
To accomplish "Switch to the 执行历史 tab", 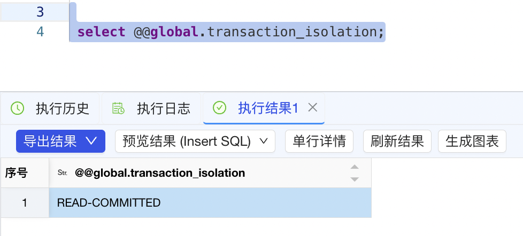I will tap(62, 108).
